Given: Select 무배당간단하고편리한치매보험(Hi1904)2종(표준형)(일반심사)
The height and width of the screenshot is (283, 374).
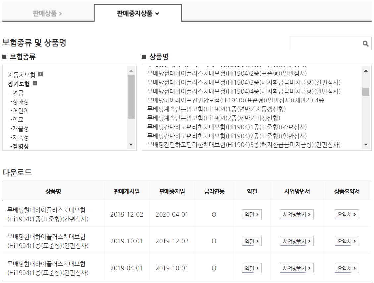Looking at the screenshot, I should (227, 136).
